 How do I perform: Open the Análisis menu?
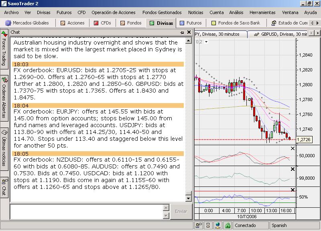click(x=236, y=12)
